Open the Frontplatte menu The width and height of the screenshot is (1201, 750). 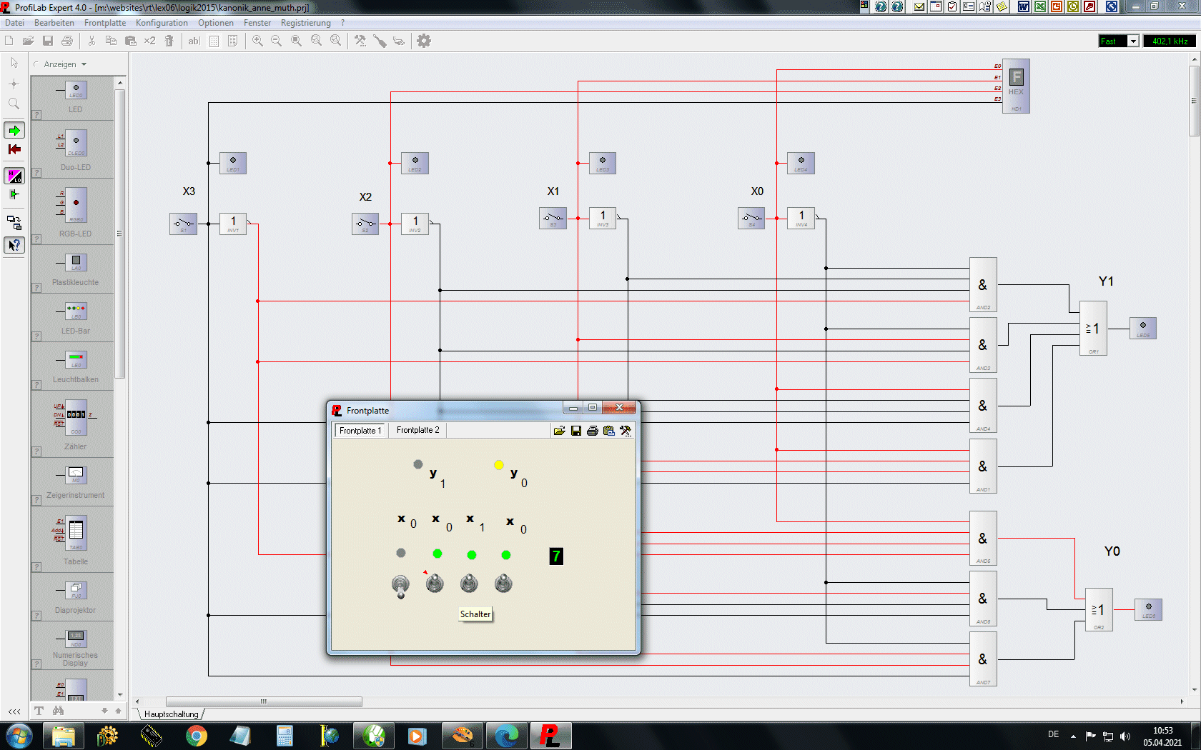point(105,23)
